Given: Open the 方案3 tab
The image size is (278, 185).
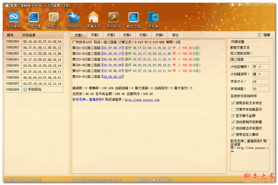Looking at the screenshot, I should click(111, 35).
